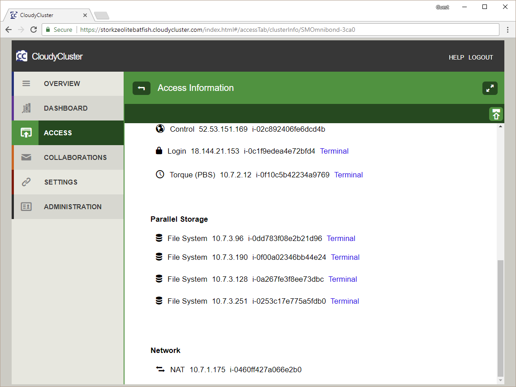Click the Overview hamburger icon
The image size is (516, 387).
click(26, 84)
